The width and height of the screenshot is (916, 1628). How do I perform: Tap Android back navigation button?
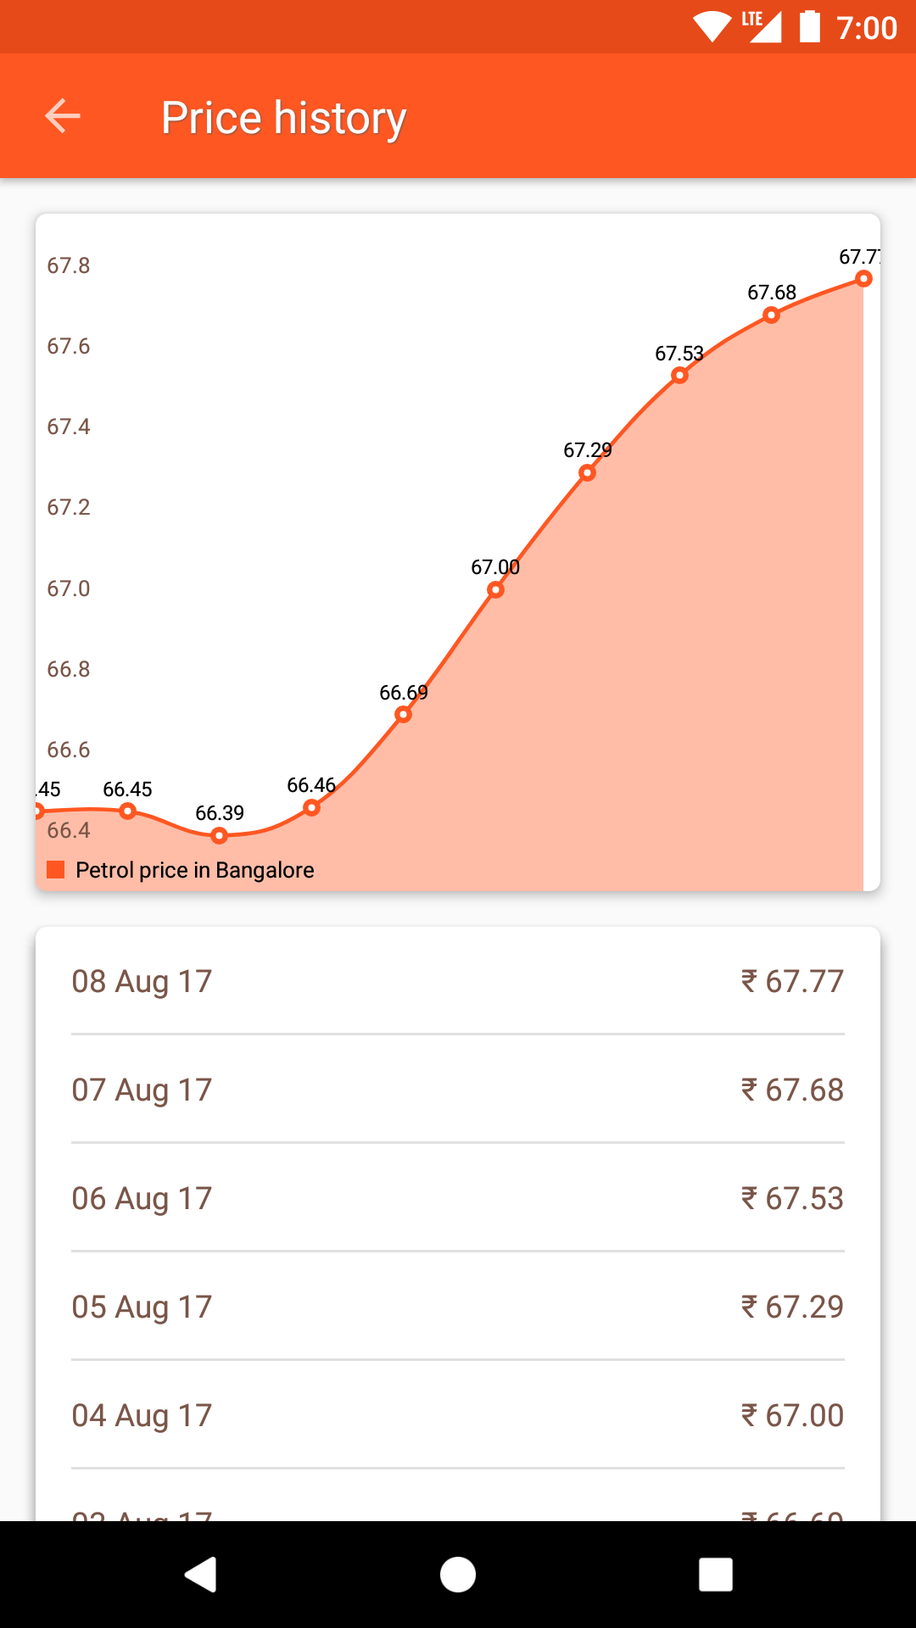(201, 1575)
